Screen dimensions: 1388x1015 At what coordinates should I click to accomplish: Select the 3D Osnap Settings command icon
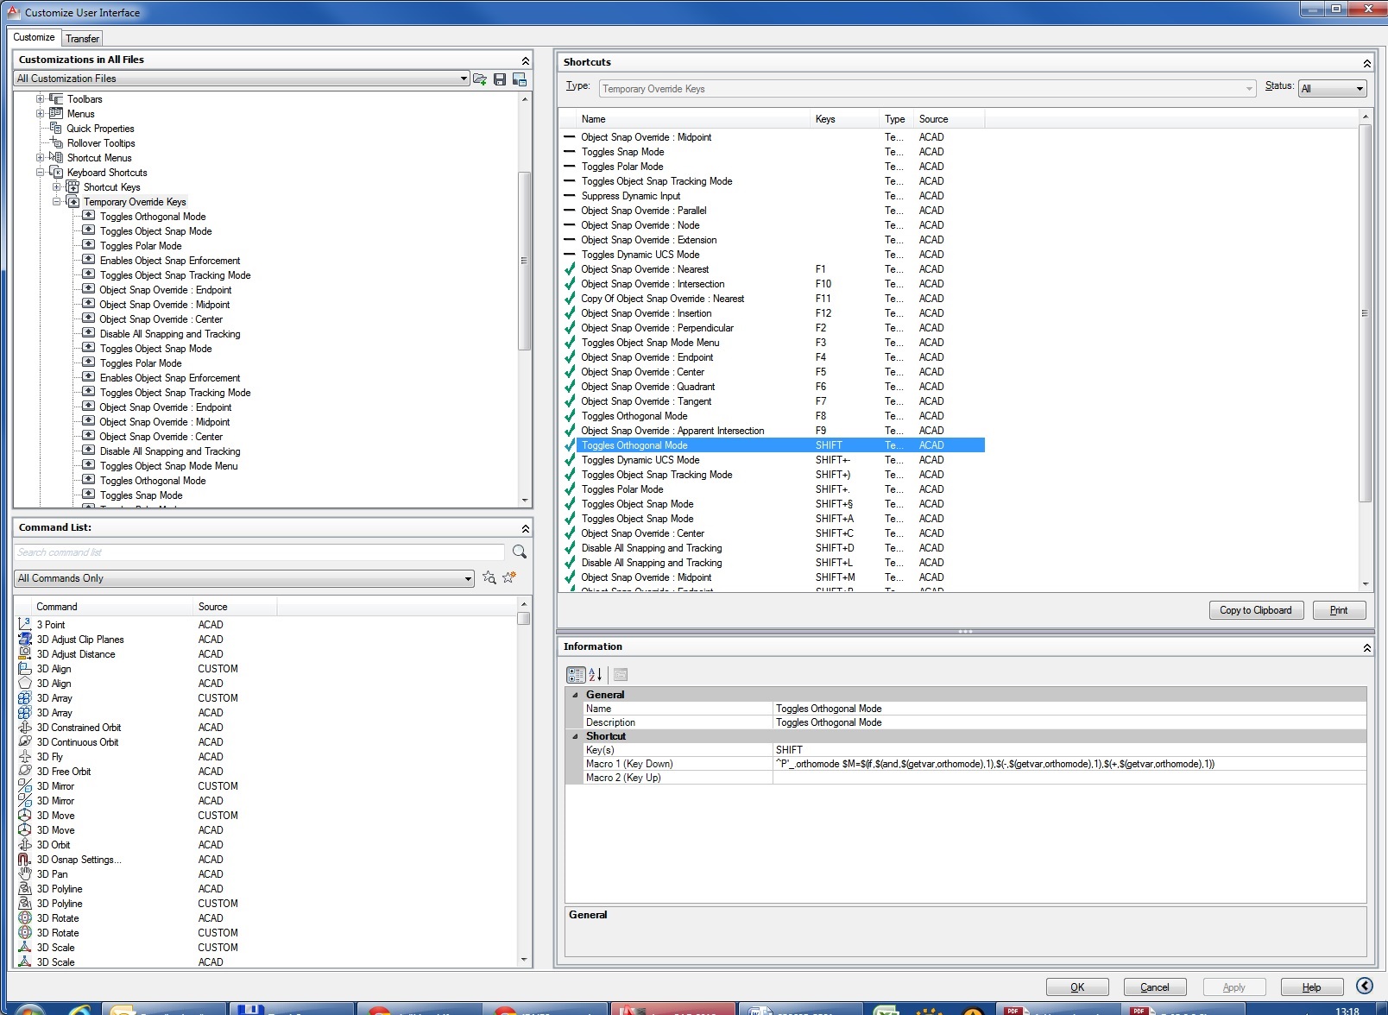click(x=25, y=860)
